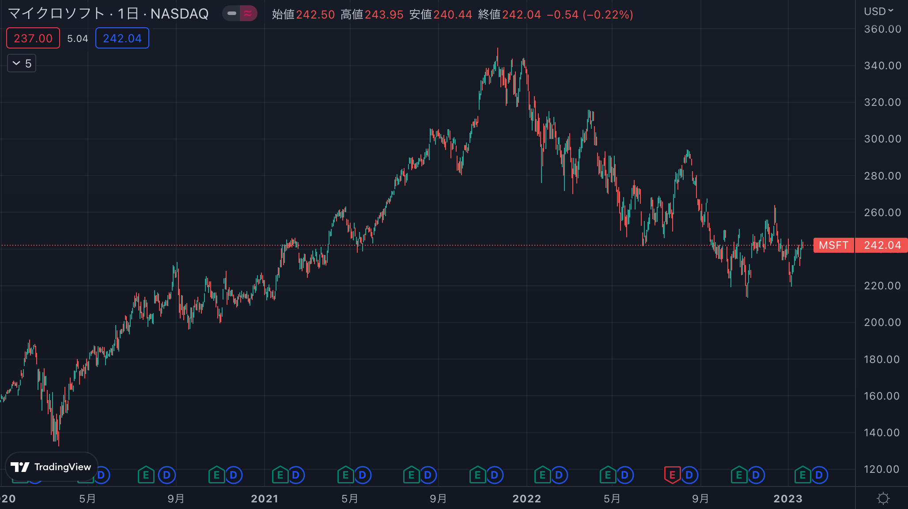908x509 pixels.
Task: Click the 安値 240.44 low value
Action: click(441, 15)
